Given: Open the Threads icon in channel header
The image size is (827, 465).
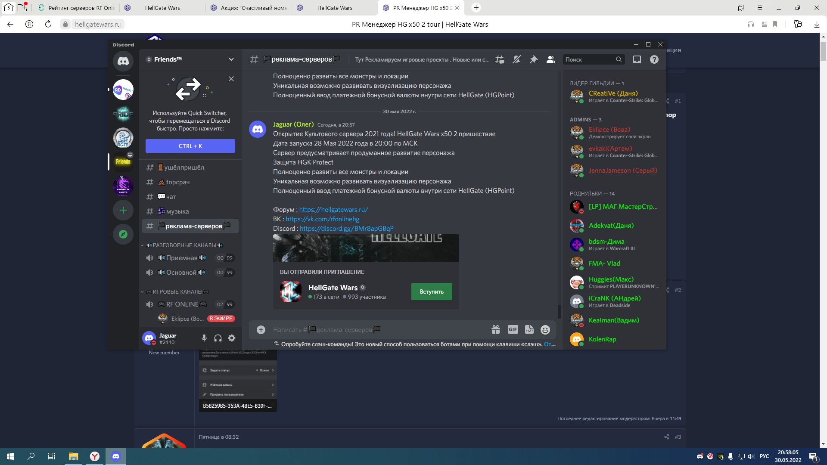Looking at the screenshot, I should 500,59.
